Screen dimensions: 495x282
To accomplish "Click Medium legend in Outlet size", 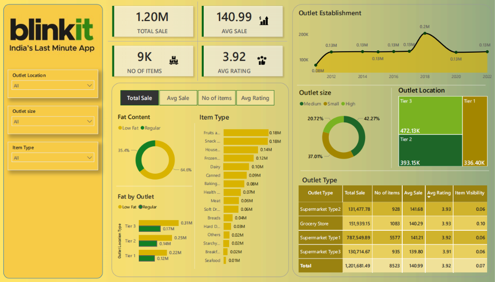I will [310, 103].
